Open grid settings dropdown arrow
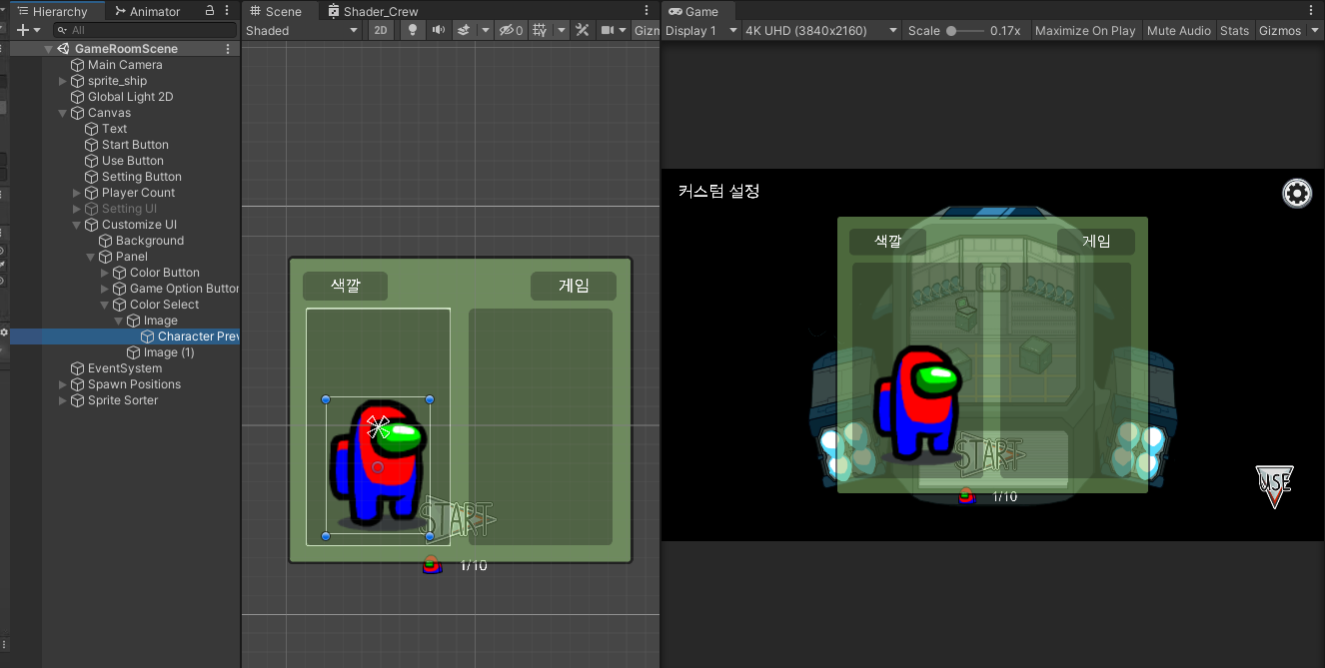1325x668 pixels. coord(562,30)
